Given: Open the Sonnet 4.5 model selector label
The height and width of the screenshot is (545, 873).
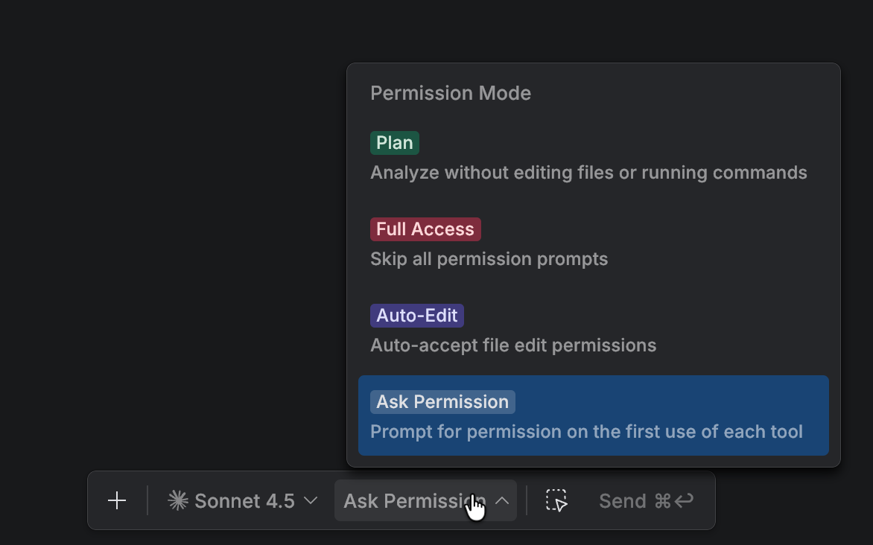Looking at the screenshot, I should (244, 501).
